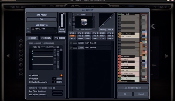The image size is (175, 101).
Task: Click the CC Number (secondary) value field
Action: 54,82
